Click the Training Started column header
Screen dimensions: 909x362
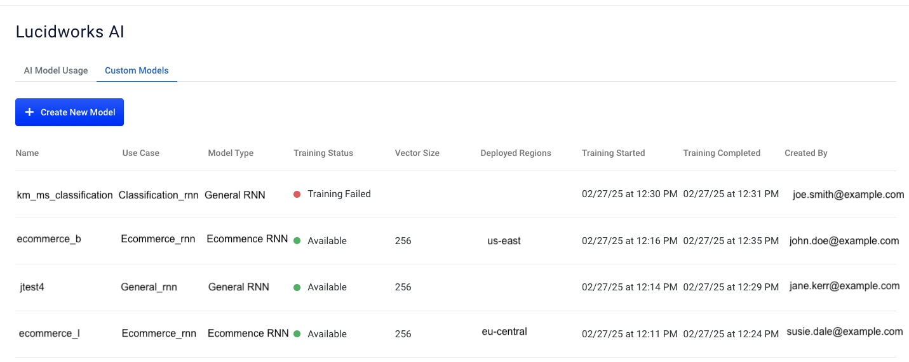coord(614,153)
